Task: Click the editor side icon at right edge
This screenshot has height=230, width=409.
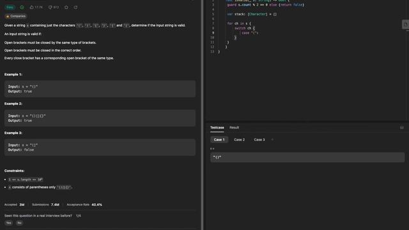Action: [x=406, y=24]
